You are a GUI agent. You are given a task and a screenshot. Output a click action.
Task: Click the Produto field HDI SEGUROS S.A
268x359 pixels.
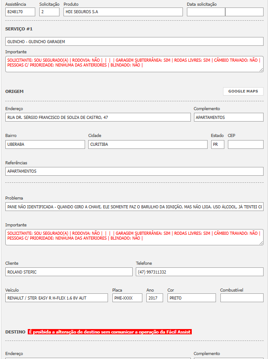(123, 12)
